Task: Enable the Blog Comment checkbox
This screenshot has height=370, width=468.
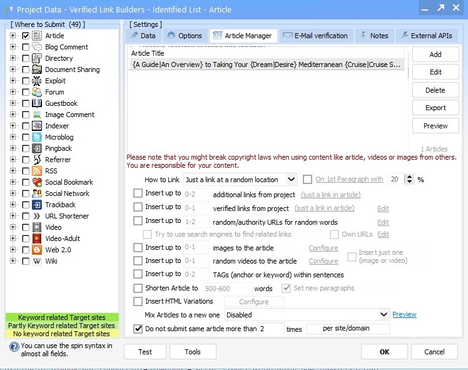Action: point(26,47)
